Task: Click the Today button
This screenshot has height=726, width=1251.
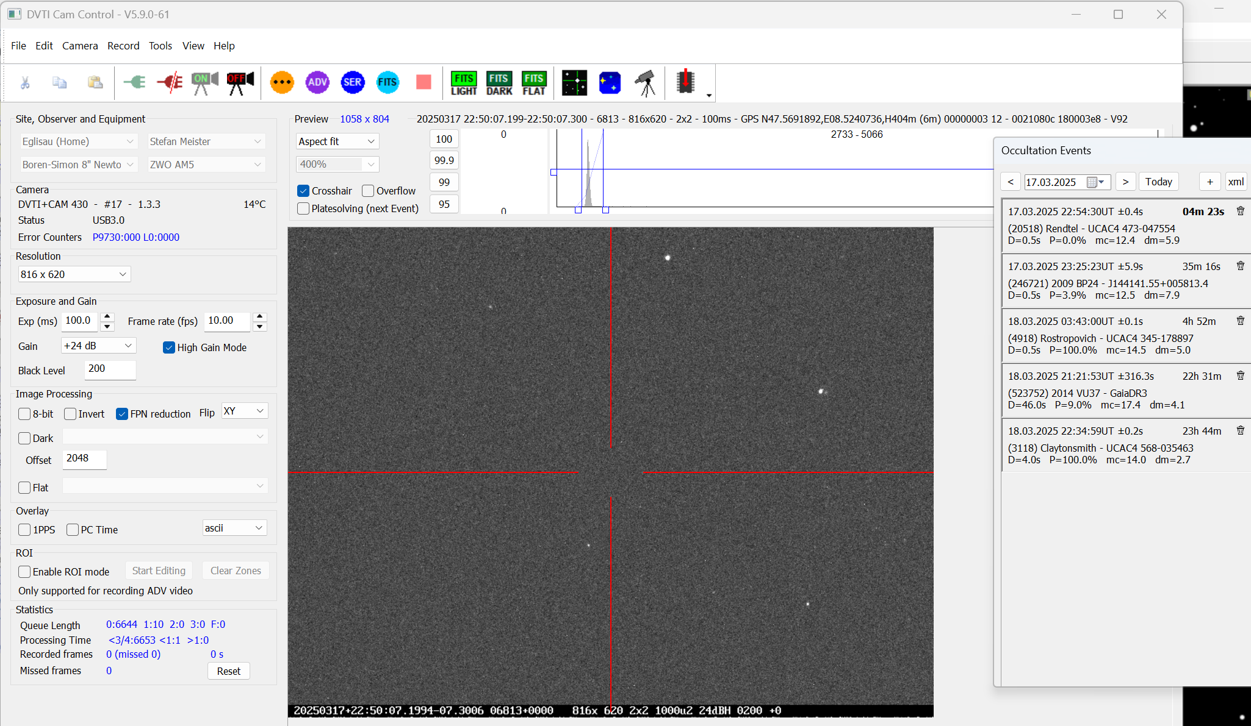Action: coord(1159,182)
